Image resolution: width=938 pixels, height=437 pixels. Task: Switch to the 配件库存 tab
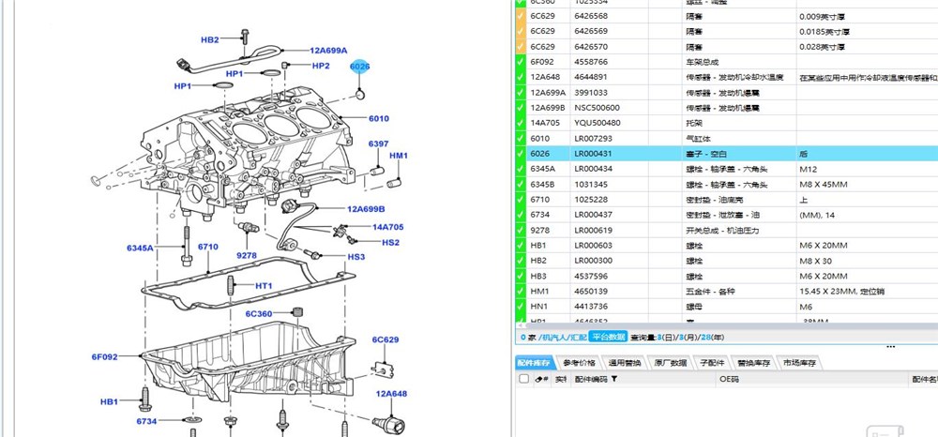[534, 363]
